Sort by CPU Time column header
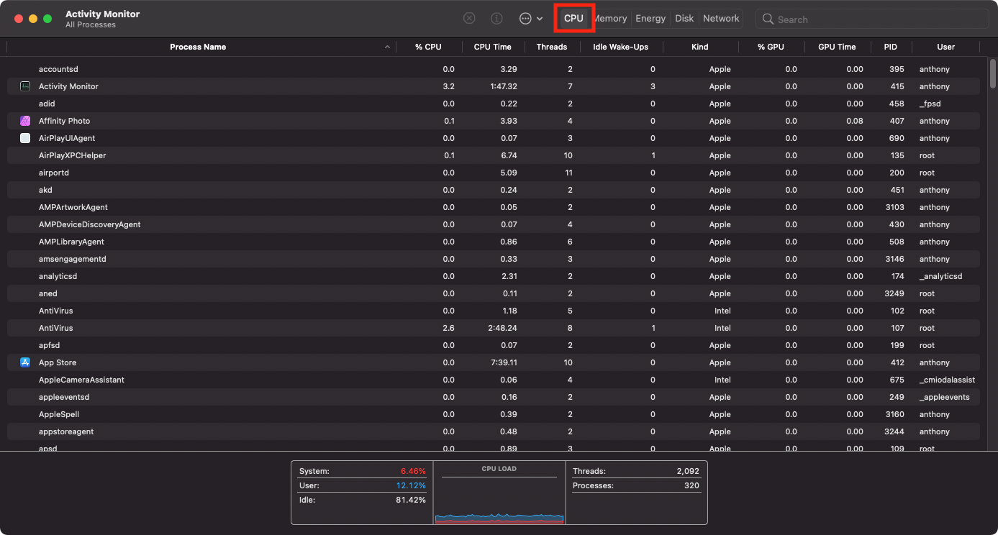The height and width of the screenshot is (535, 998). point(493,47)
